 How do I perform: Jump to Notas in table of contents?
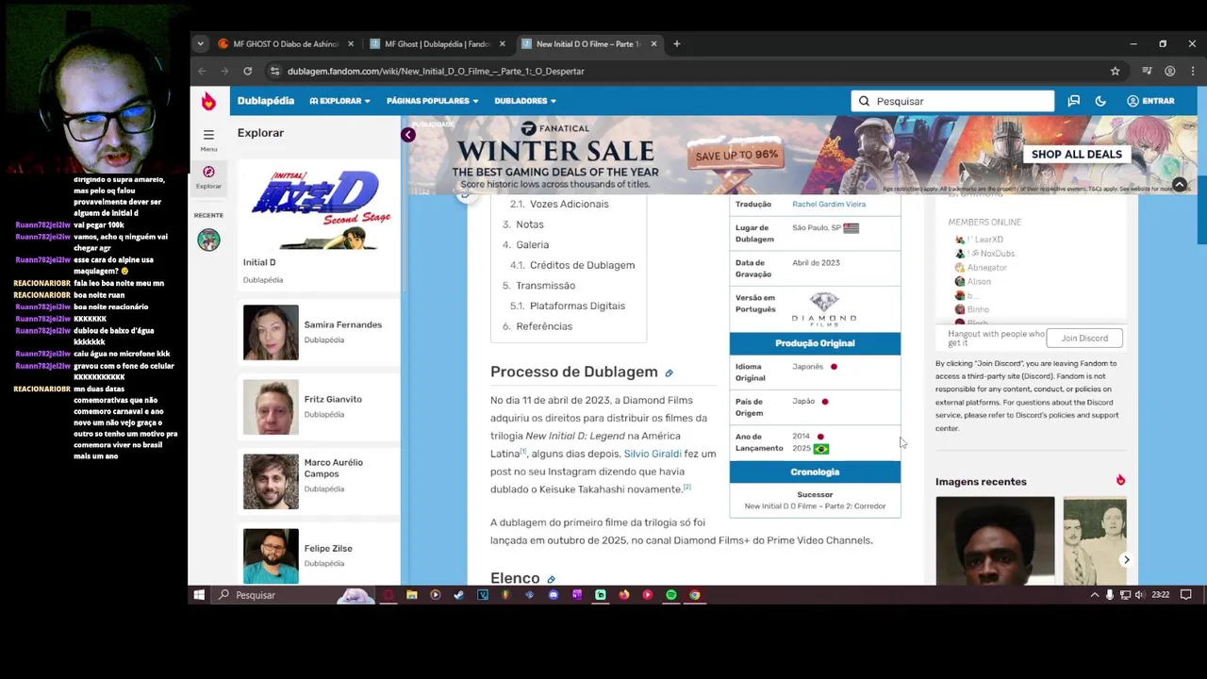[x=530, y=224]
